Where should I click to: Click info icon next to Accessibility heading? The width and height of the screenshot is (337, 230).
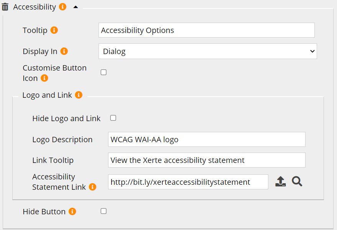[62, 7]
